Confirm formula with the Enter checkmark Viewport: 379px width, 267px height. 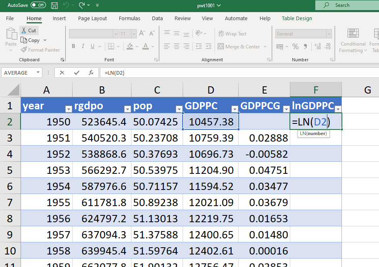point(77,73)
